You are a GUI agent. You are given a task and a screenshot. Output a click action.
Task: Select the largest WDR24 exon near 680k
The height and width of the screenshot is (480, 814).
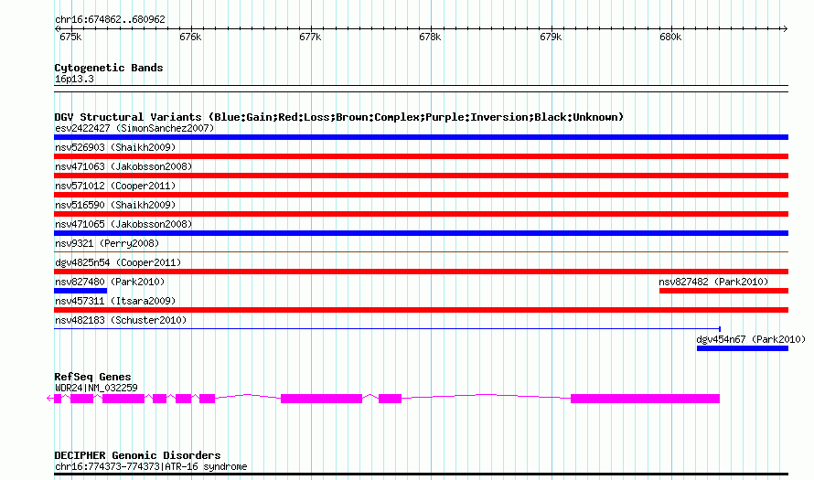[646, 399]
